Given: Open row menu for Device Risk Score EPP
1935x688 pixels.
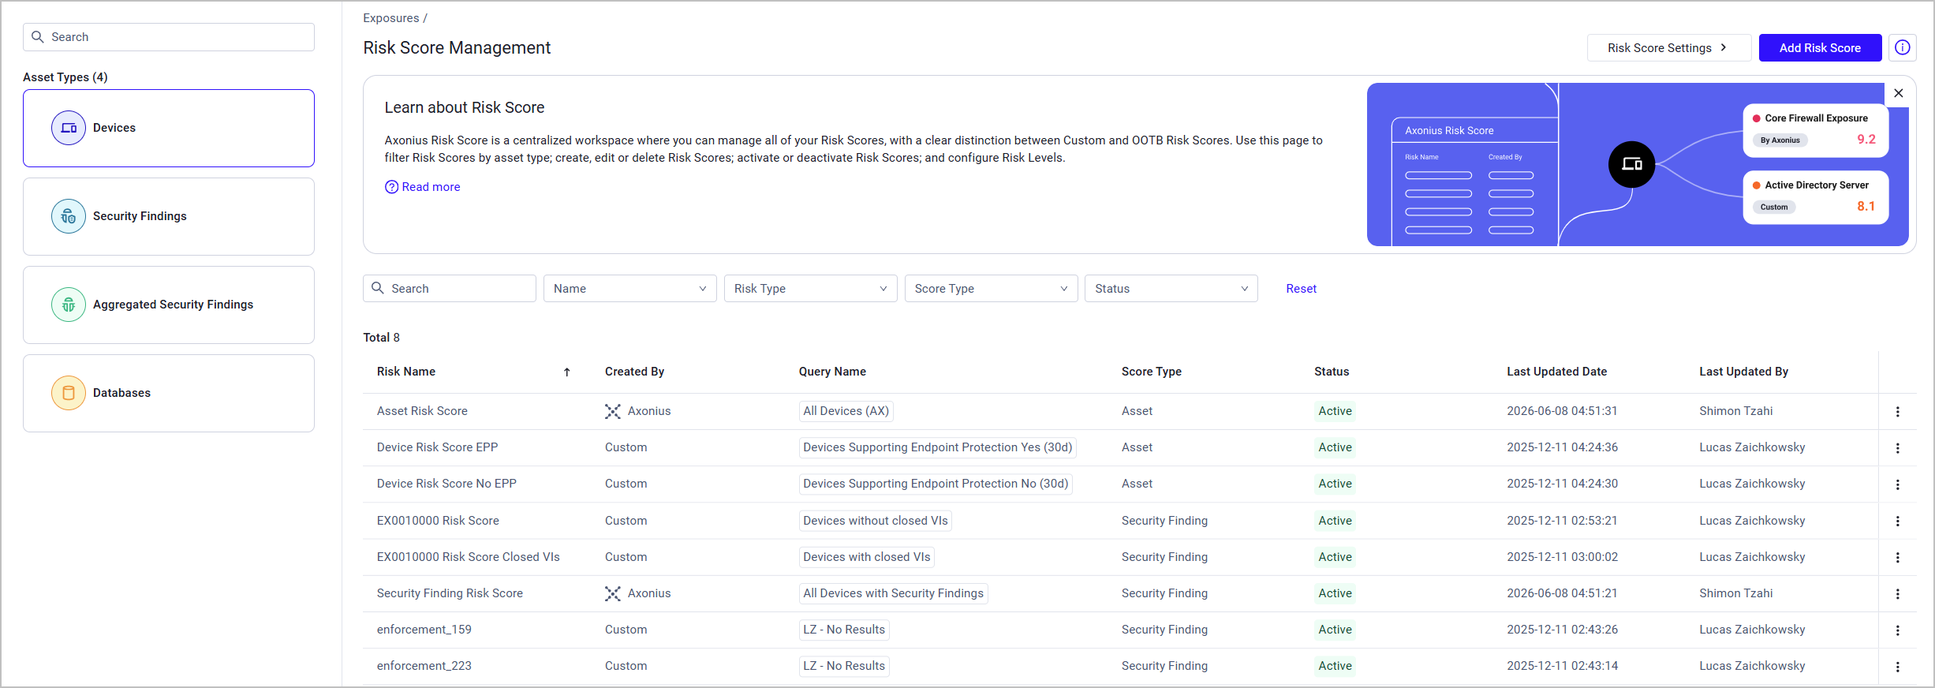Looking at the screenshot, I should (1898, 448).
